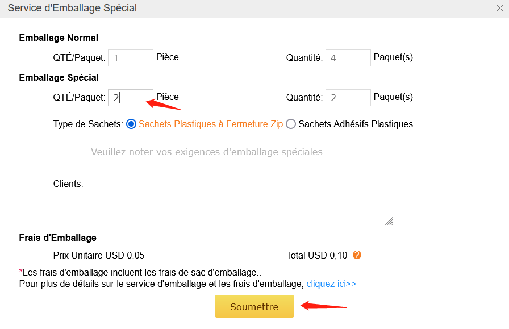Select Sachets Adhésifs Plastiques radio button
This screenshot has width=509, height=329.
coord(291,124)
